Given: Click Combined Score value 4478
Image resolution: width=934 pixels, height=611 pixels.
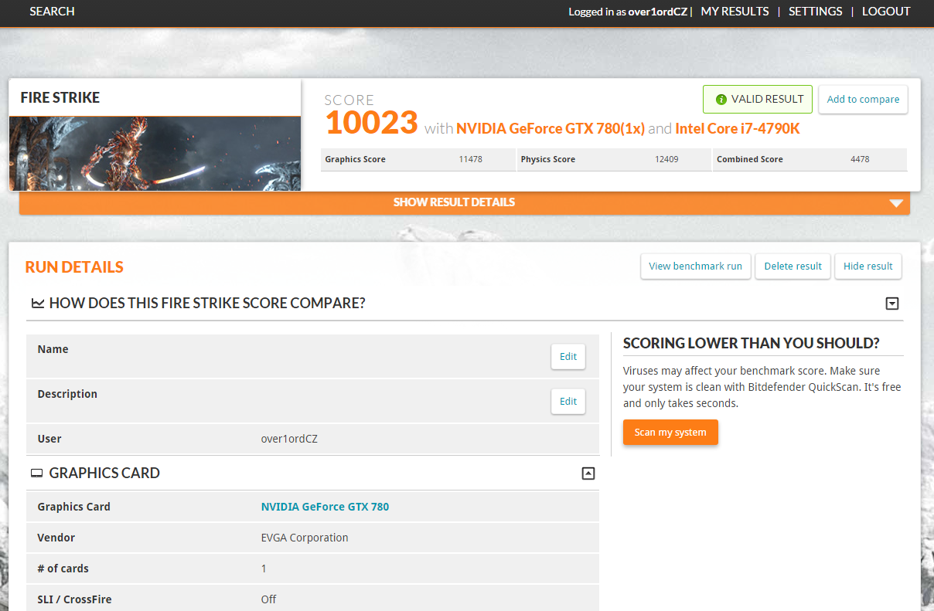Looking at the screenshot, I should pos(860,159).
